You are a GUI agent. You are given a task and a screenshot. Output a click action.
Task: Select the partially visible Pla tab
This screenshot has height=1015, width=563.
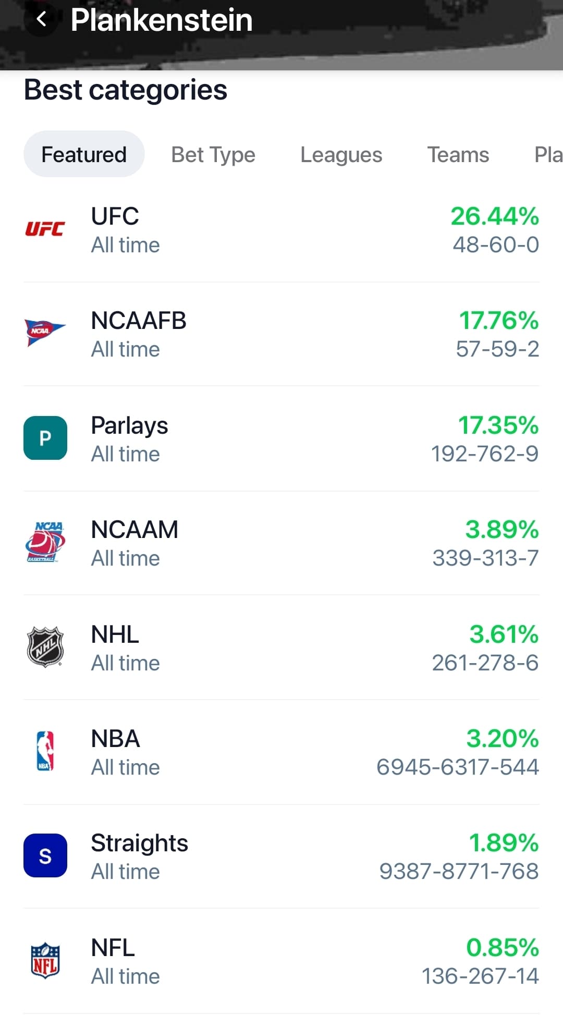[x=547, y=155]
